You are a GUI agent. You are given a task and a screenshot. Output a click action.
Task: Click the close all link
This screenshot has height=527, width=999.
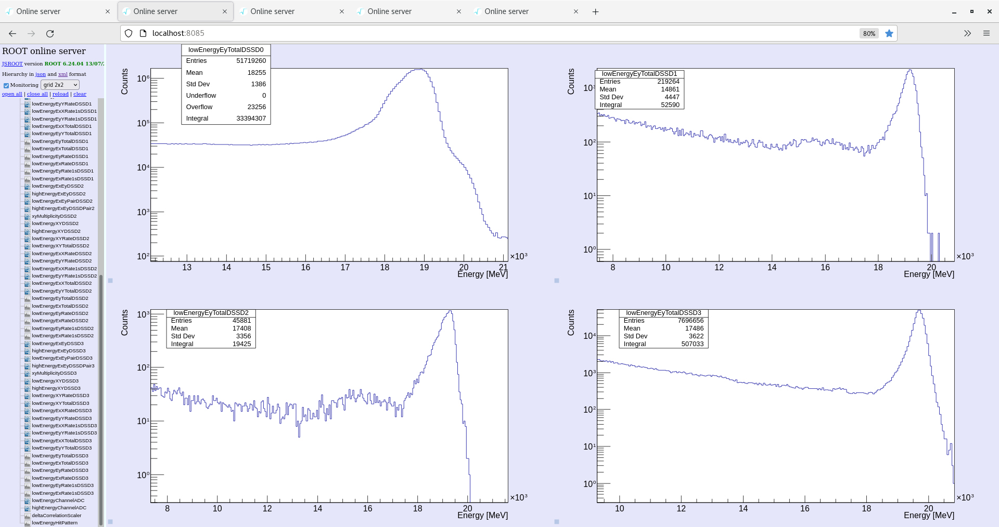point(37,94)
